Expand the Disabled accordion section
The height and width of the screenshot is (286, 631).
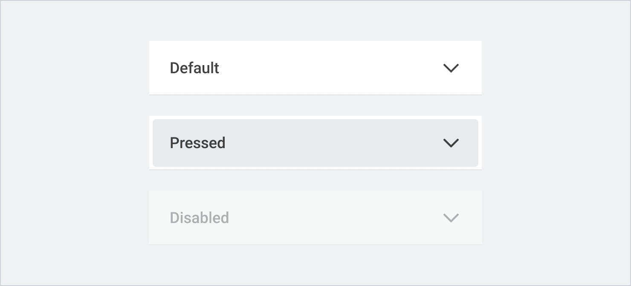[x=315, y=218]
